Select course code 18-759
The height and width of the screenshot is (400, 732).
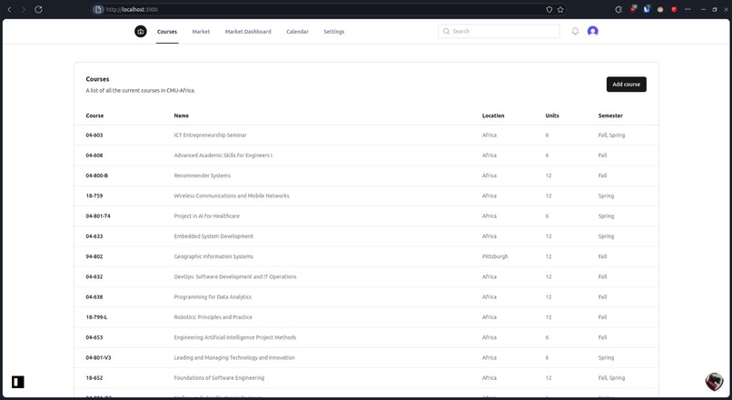[x=94, y=195]
